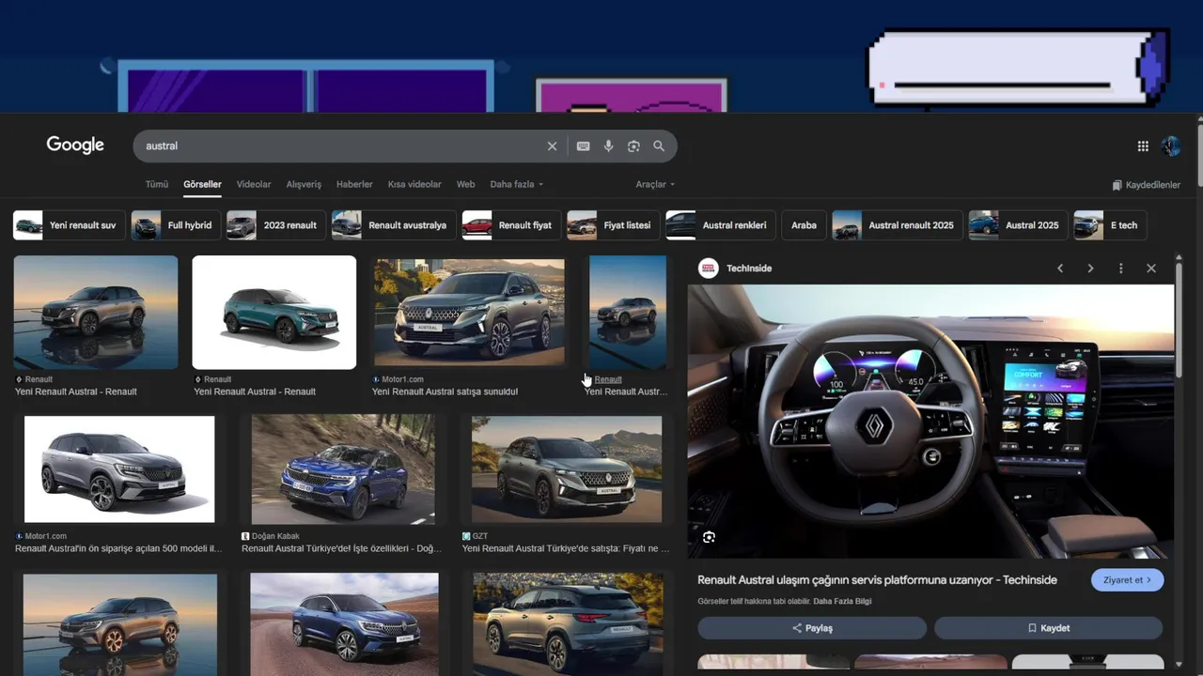This screenshot has height=676, width=1203.
Task: Click the Techinside source logo icon
Action: tap(709, 269)
